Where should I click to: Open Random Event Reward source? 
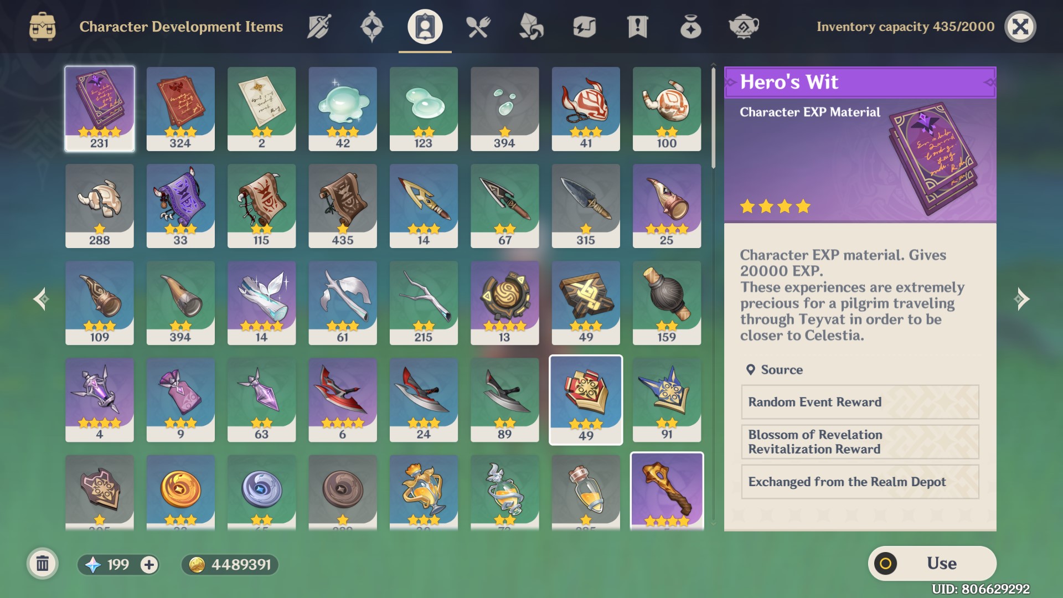coord(860,402)
